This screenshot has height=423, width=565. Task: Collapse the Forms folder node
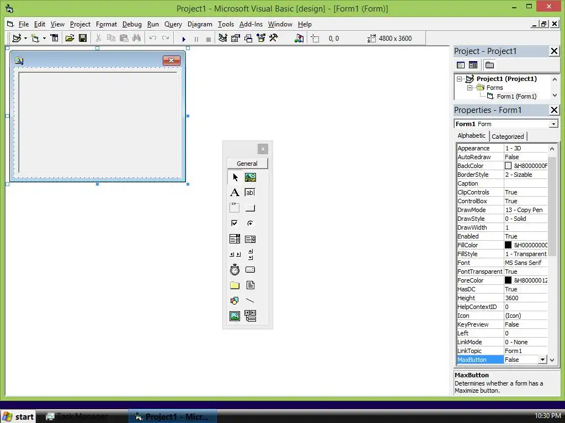pyautogui.click(x=470, y=88)
